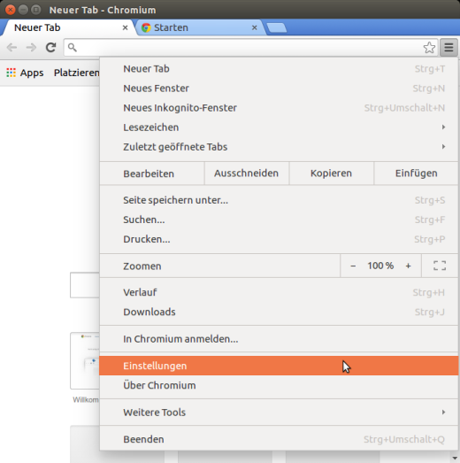Click into the address bar
This screenshot has height=463, width=460.
[251, 47]
